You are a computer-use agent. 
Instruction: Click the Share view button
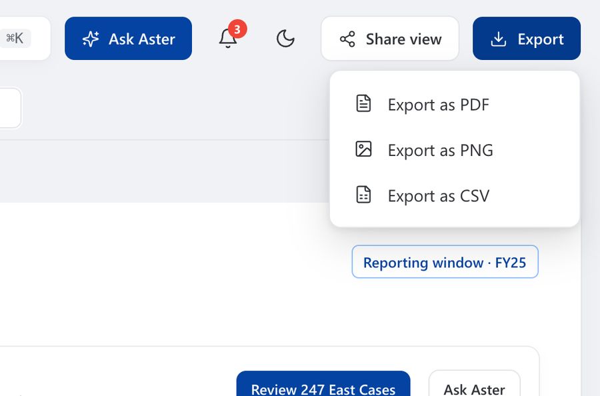point(390,39)
